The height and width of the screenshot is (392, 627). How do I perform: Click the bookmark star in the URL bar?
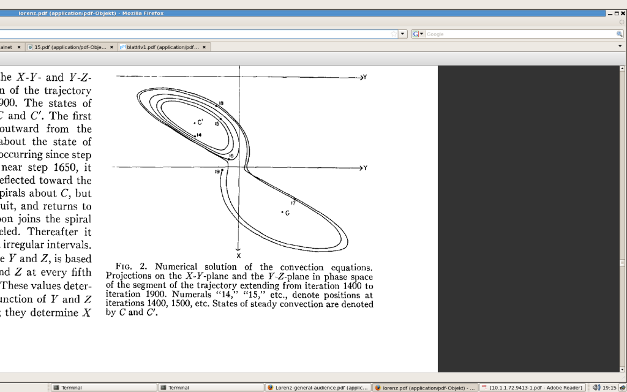(394, 34)
